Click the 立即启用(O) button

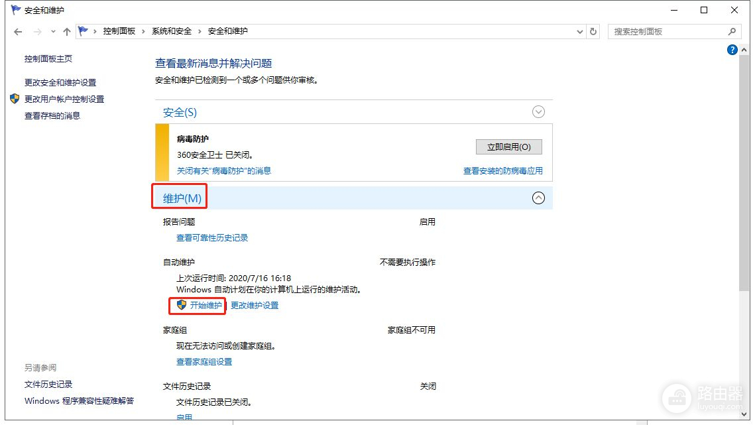508,147
